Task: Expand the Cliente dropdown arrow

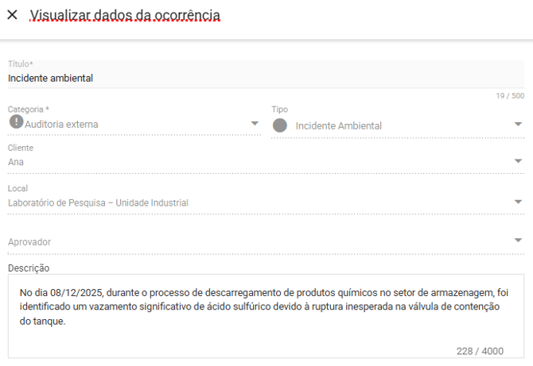Action: coord(518,161)
